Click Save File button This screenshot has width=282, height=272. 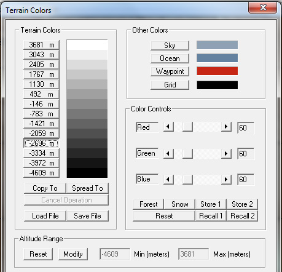pos(87,216)
